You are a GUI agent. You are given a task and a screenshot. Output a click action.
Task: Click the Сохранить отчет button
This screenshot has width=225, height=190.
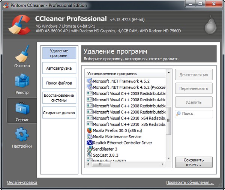pos(193,162)
